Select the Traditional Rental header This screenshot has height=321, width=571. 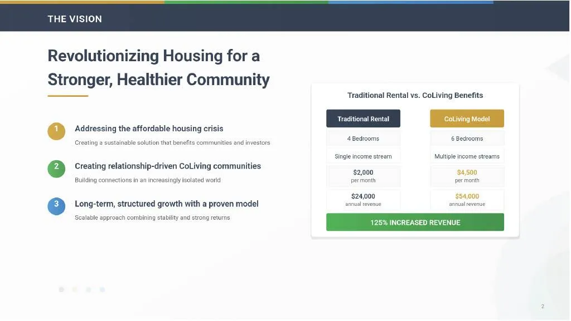click(x=363, y=118)
